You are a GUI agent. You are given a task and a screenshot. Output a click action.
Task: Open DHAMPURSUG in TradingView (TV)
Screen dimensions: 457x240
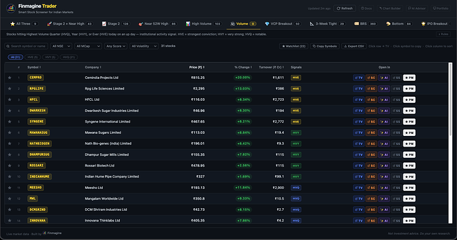(x=359, y=154)
